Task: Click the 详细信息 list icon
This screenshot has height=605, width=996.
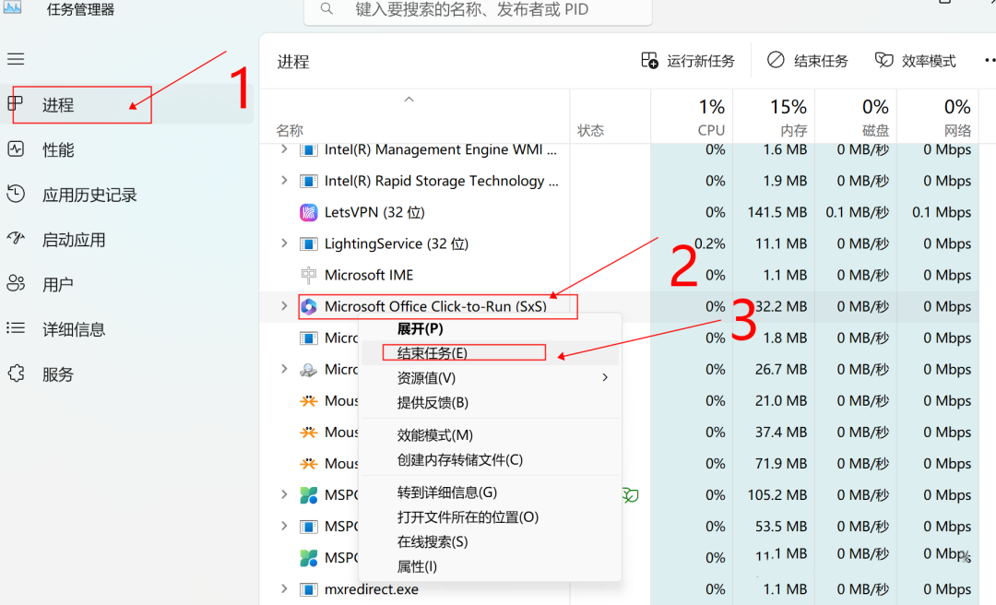Action: [x=16, y=328]
